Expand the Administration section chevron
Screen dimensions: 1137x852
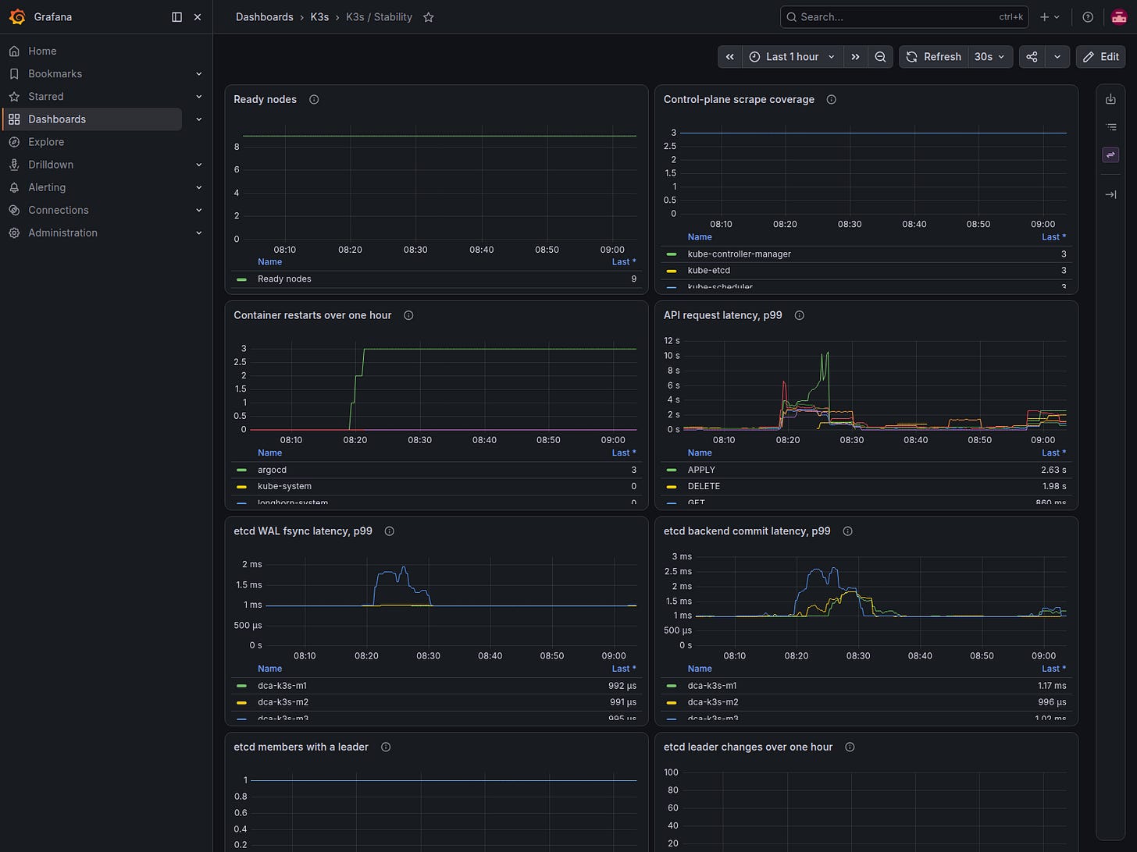point(198,233)
